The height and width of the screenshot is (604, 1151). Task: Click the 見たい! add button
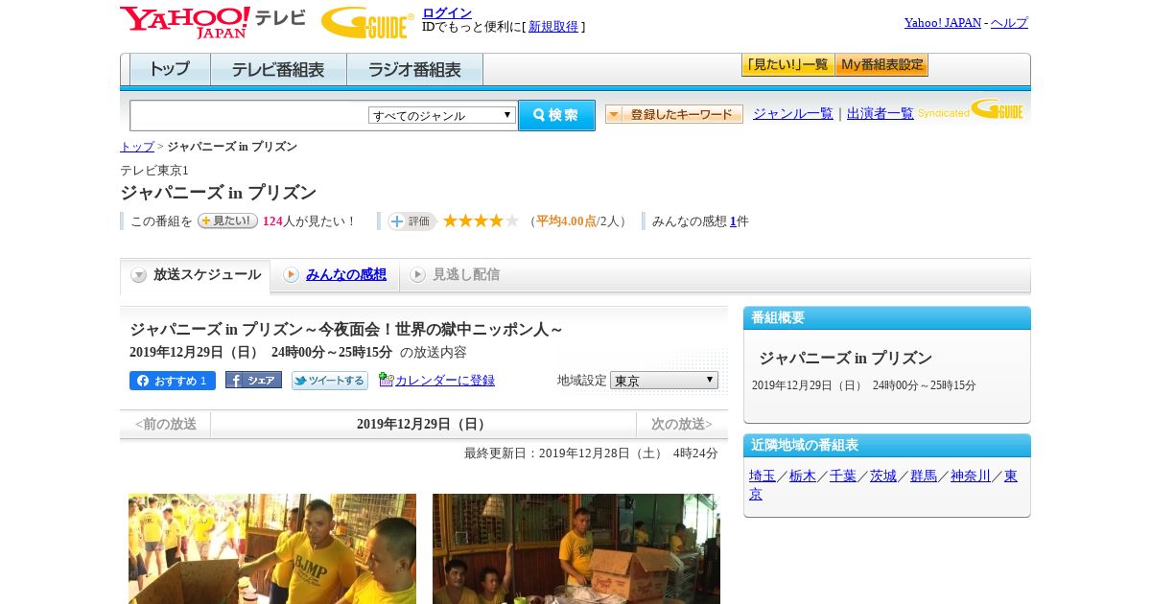point(227,221)
